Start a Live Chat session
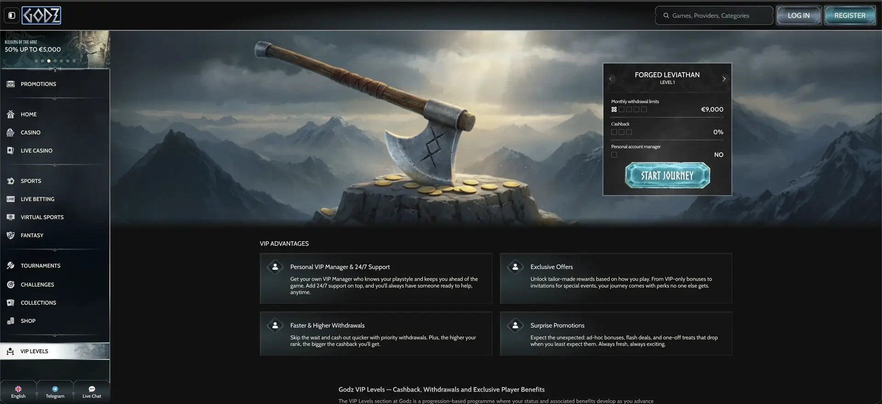This screenshot has height=404, width=882. point(92,392)
